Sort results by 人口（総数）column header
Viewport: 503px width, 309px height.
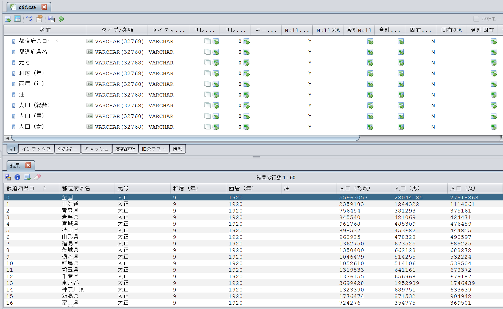tap(364, 188)
